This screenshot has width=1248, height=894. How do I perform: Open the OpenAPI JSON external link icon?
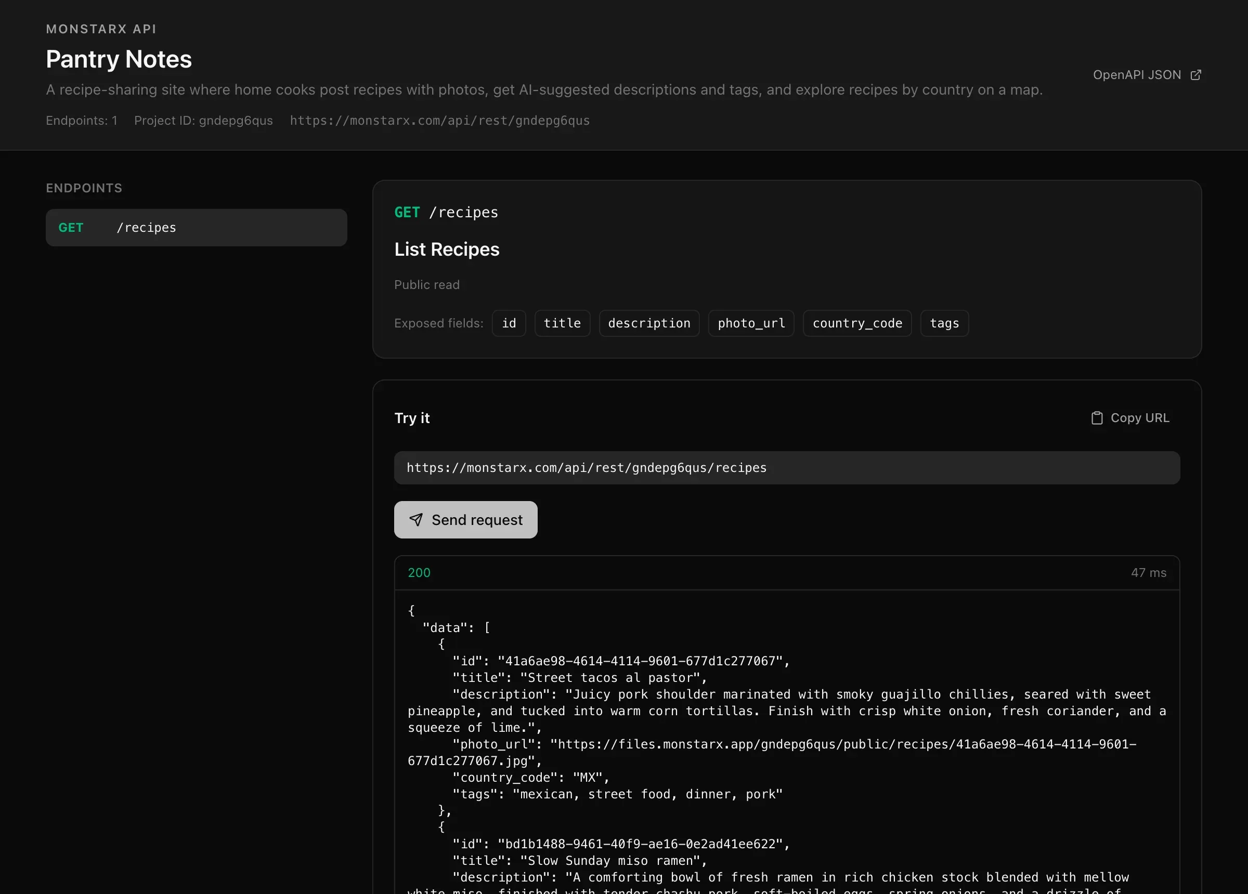[x=1195, y=75]
